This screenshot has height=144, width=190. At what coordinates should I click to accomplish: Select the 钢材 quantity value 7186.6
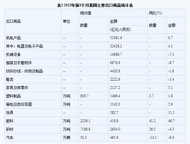(x=86, y=129)
